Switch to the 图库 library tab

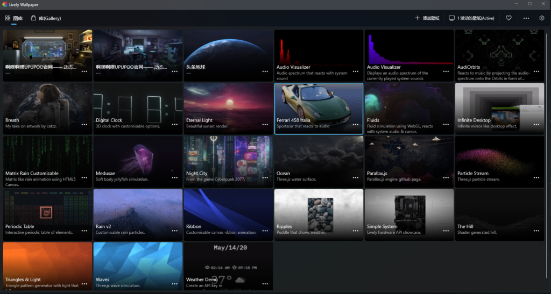click(14, 18)
